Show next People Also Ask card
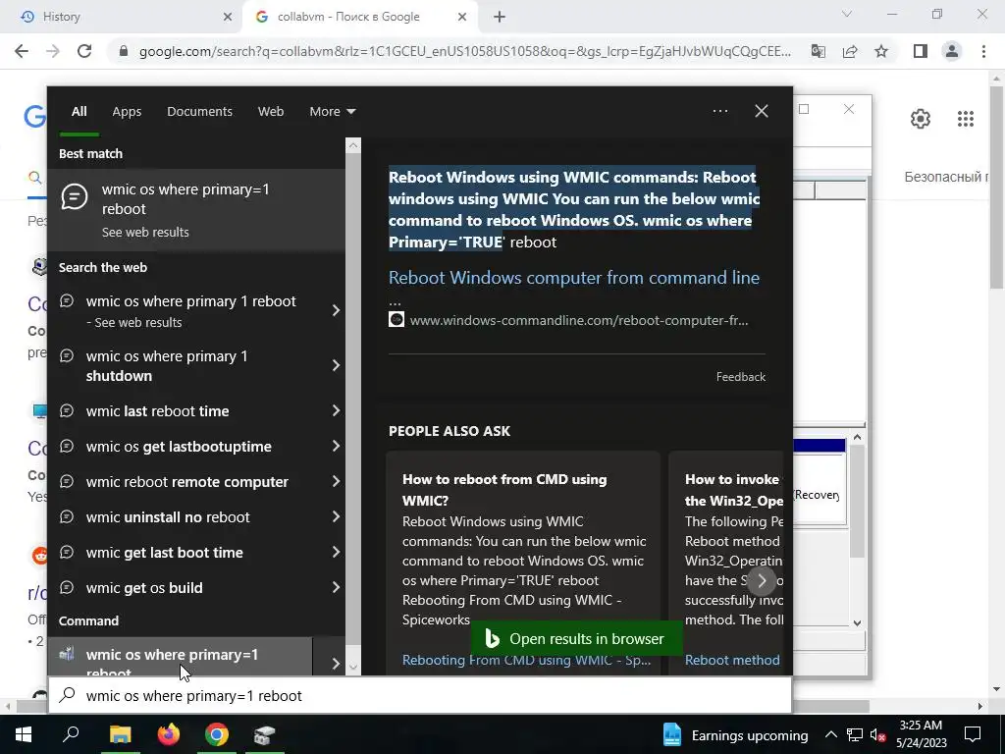The width and height of the screenshot is (1005, 754). point(762,581)
